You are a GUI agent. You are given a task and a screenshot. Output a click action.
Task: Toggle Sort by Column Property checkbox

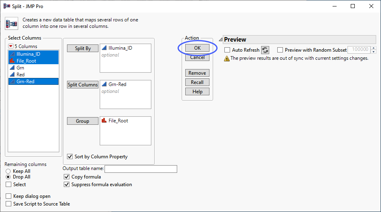70,157
